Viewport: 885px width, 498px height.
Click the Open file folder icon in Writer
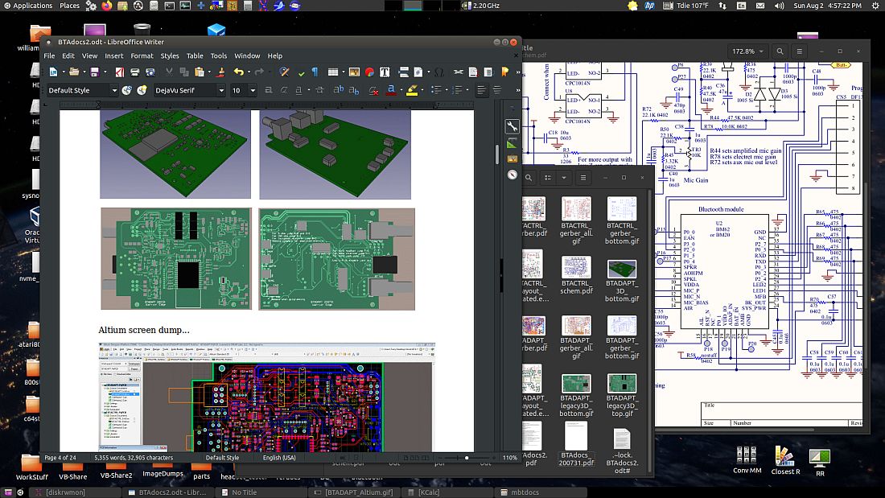tap(73, 72)
